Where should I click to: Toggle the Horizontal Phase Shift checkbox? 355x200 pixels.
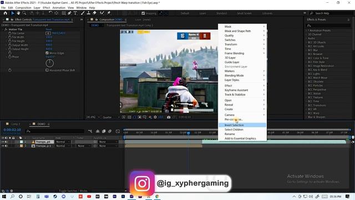click(x=47, y=70)
